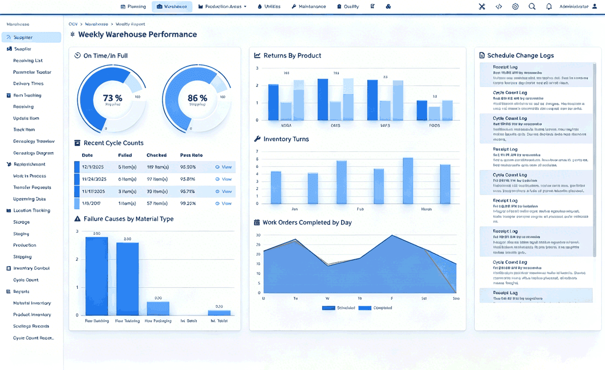Click the Administrator account name
The width and height of the screenshot is (605, 370).
(574, 6)
